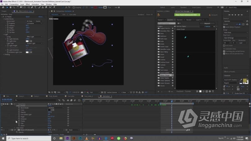Open the Blend Mode Multiply dropdown

pos(56,108)
